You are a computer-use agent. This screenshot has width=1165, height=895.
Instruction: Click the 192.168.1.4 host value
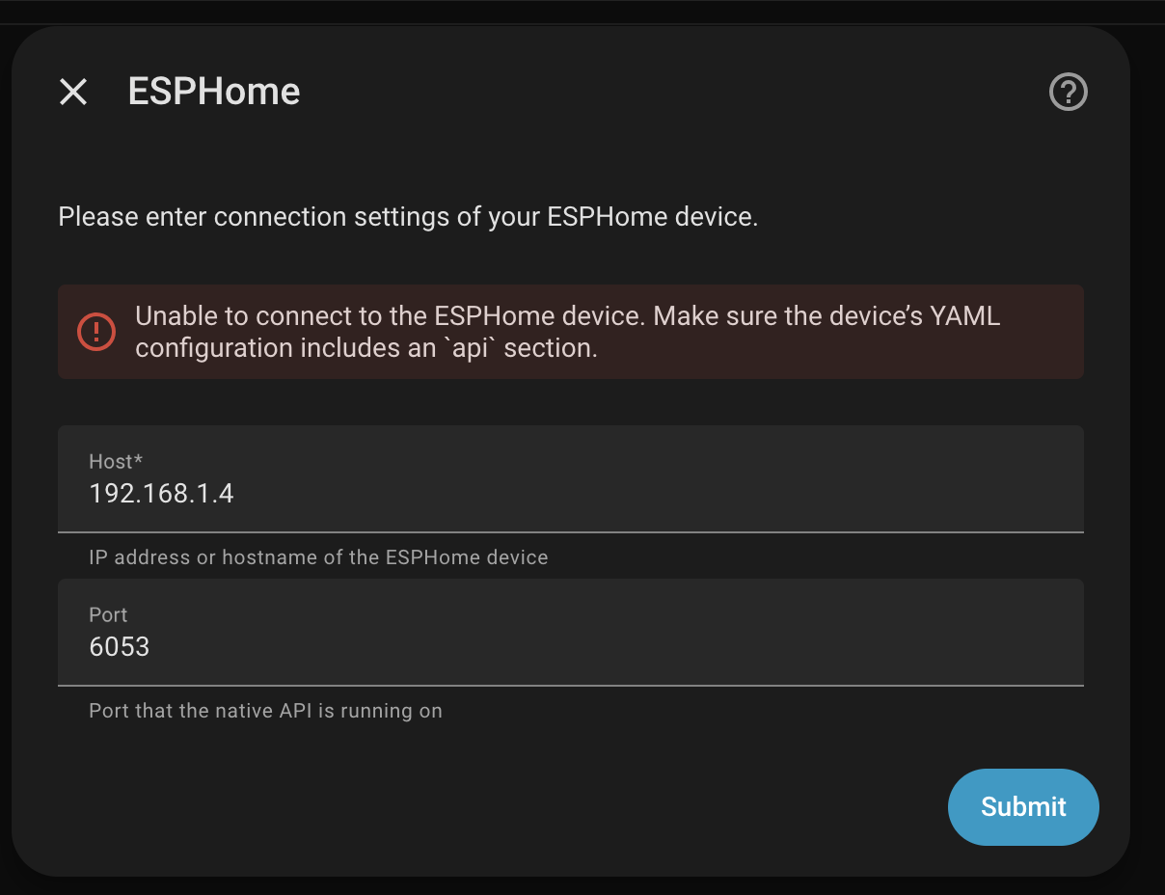[x=161, y=494]
